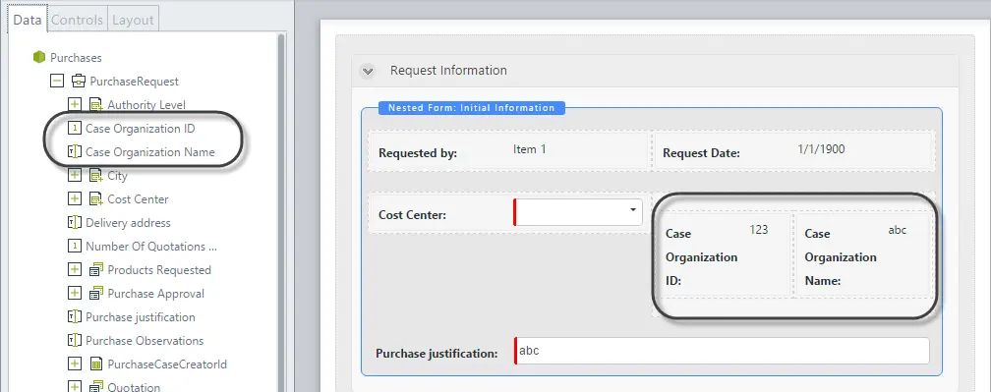Click the Purchases green cube icon

click(39, 57)
